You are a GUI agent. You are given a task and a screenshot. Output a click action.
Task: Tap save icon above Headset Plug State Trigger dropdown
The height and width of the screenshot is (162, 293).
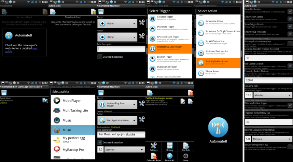101,93
